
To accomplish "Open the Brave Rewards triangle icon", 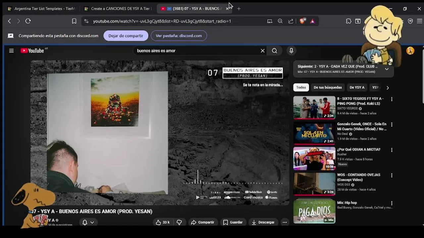I will [312, 21].
